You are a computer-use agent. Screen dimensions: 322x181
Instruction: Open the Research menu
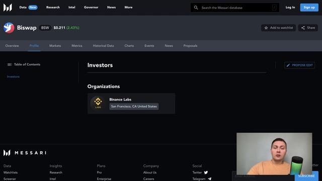(x=53, y=8)
